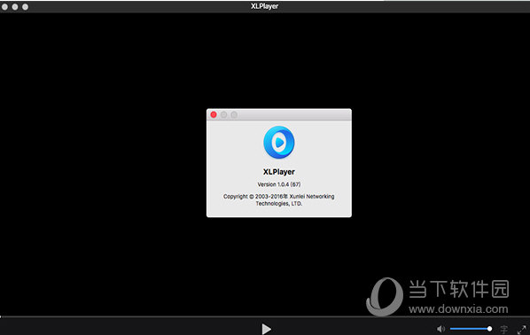
Task: Mute audio via the speaker icon
Action: (x=440, y=329)
